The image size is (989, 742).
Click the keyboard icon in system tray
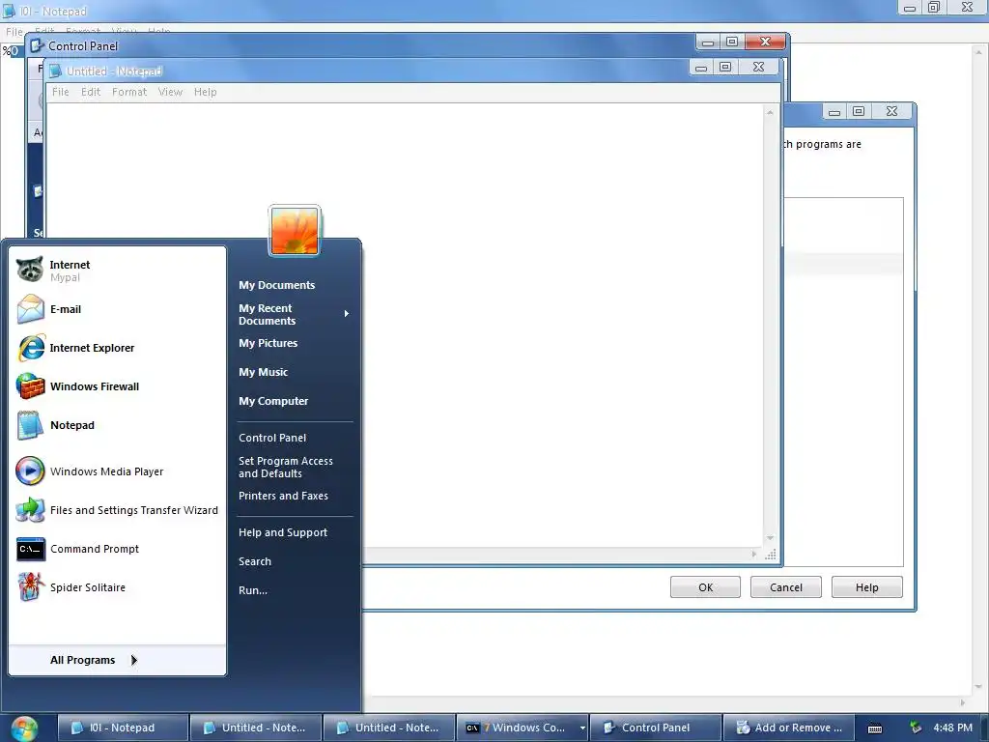[875, 728]
